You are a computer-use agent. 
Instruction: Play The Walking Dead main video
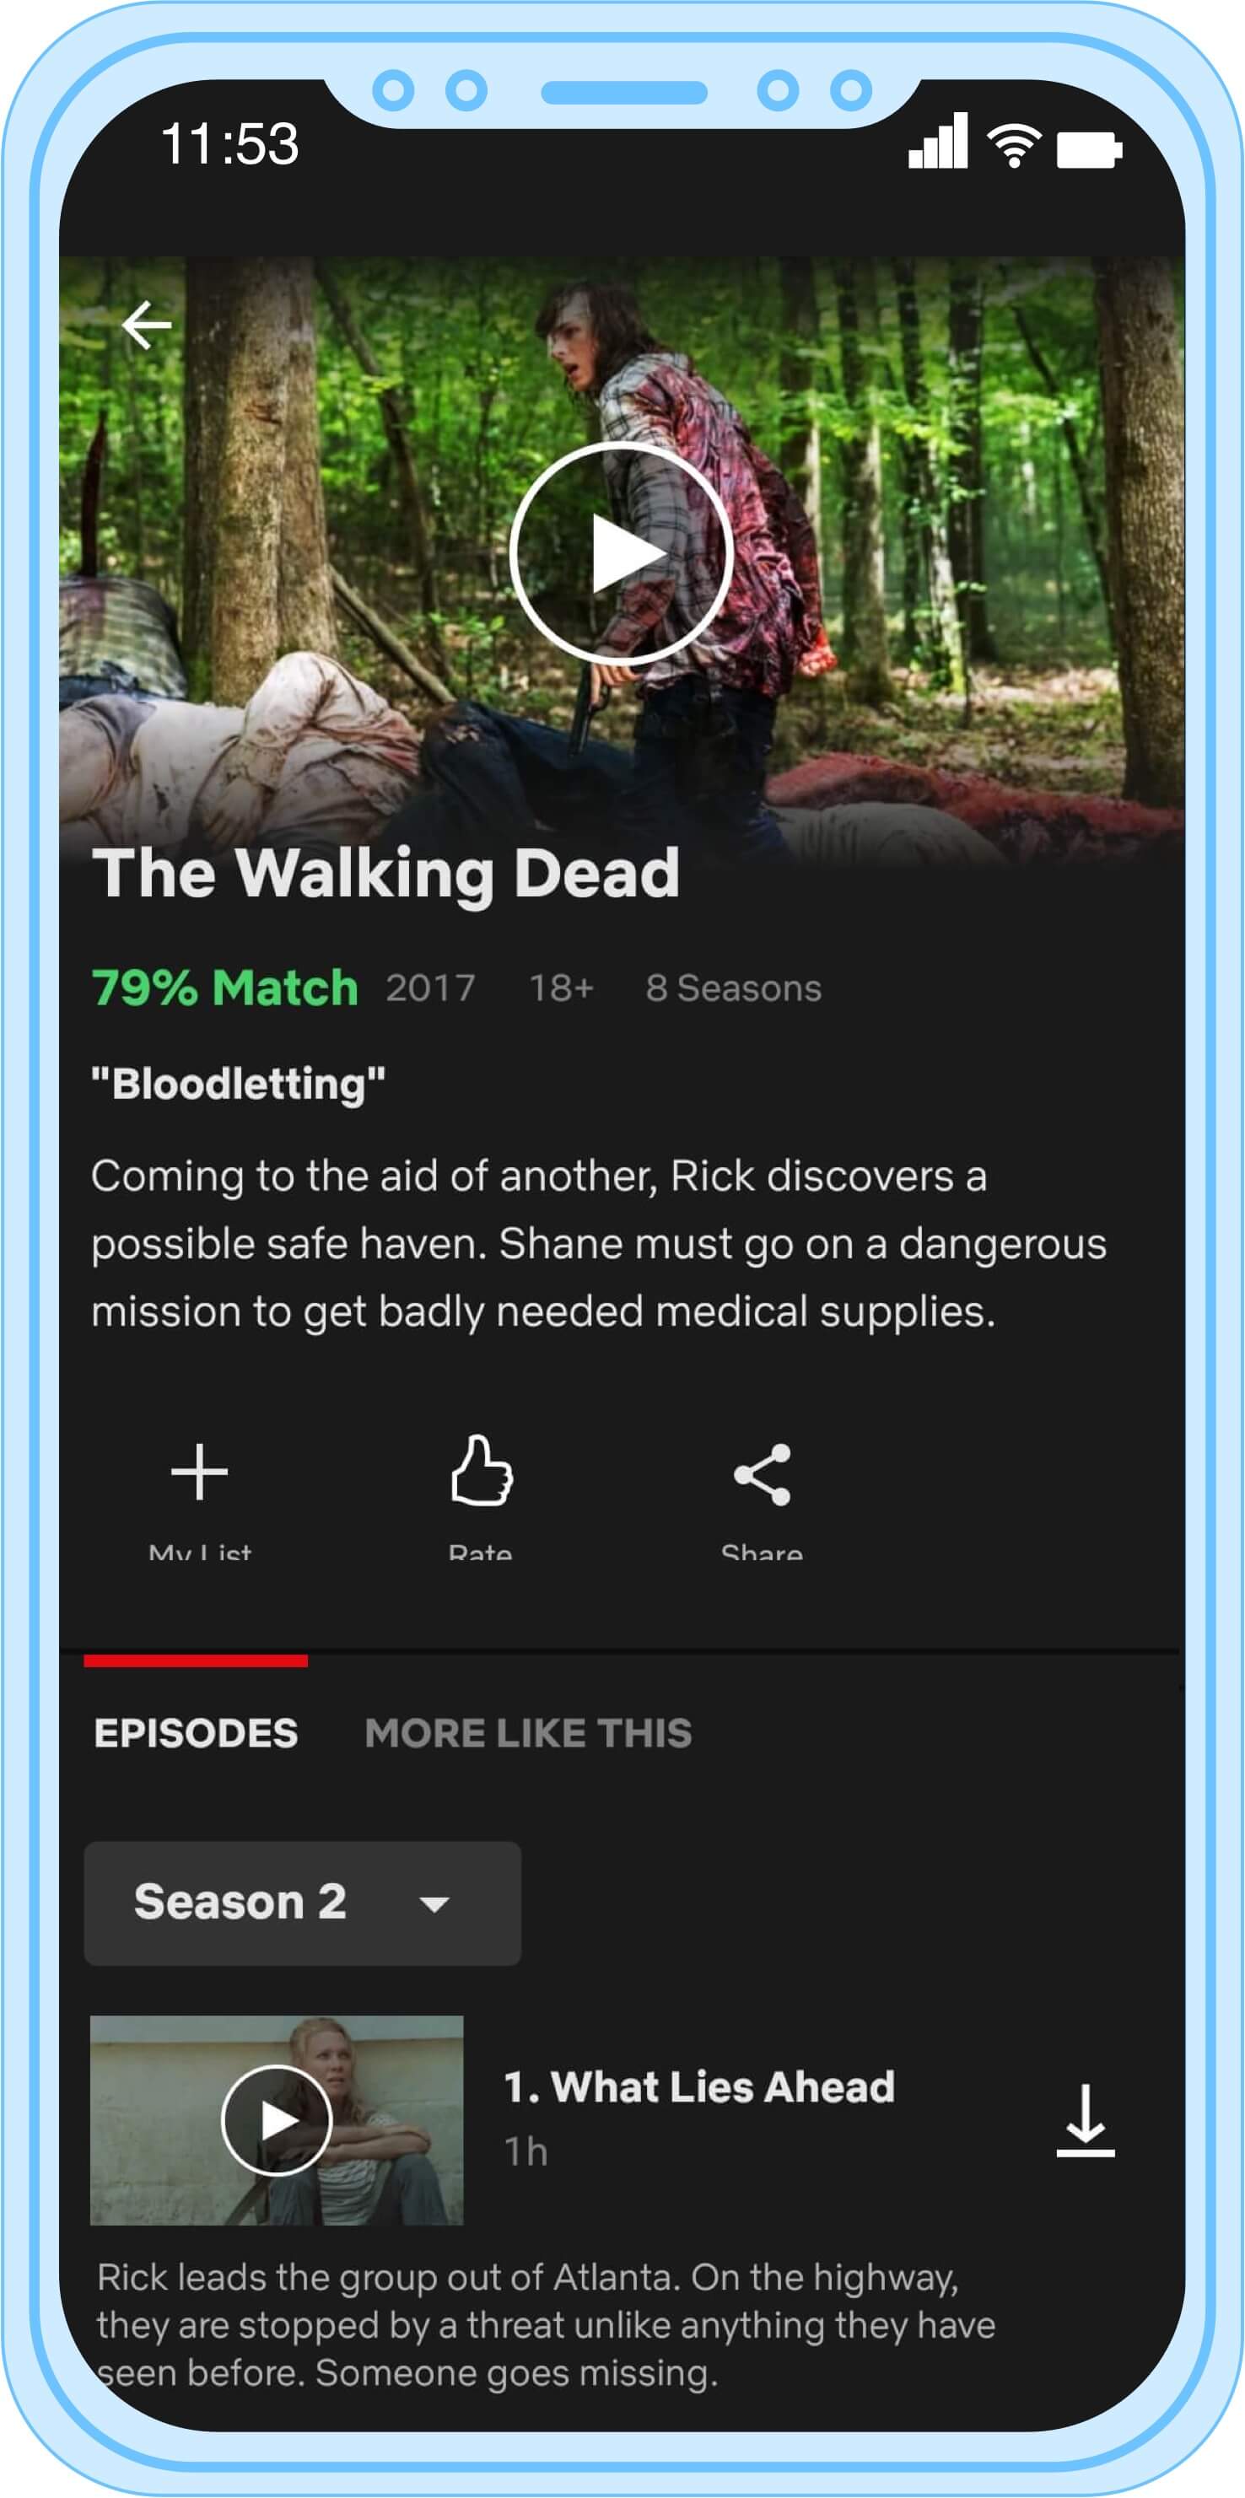[x=621, y=552]
